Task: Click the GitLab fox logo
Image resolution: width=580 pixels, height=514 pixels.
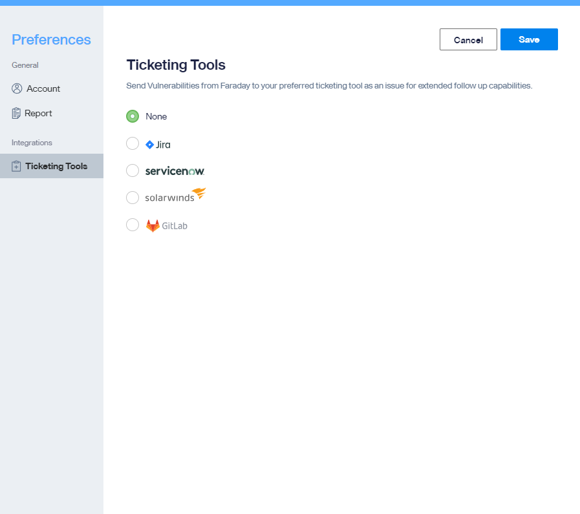Action: click(x=153, y=226)
